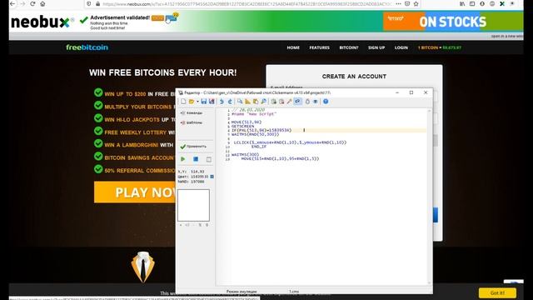Expand the Шаблоны panel in editor sidebar
This screenshot has width=533, height=300.
point(192,122)
